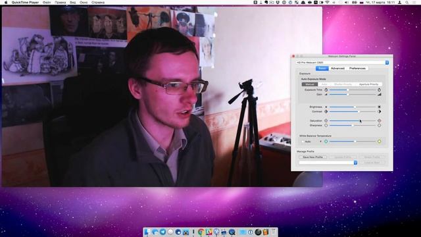Click the Gain slider track
The height and width of the screenshot is (237, 421).
pyautogui.click(x=353, y=94)
